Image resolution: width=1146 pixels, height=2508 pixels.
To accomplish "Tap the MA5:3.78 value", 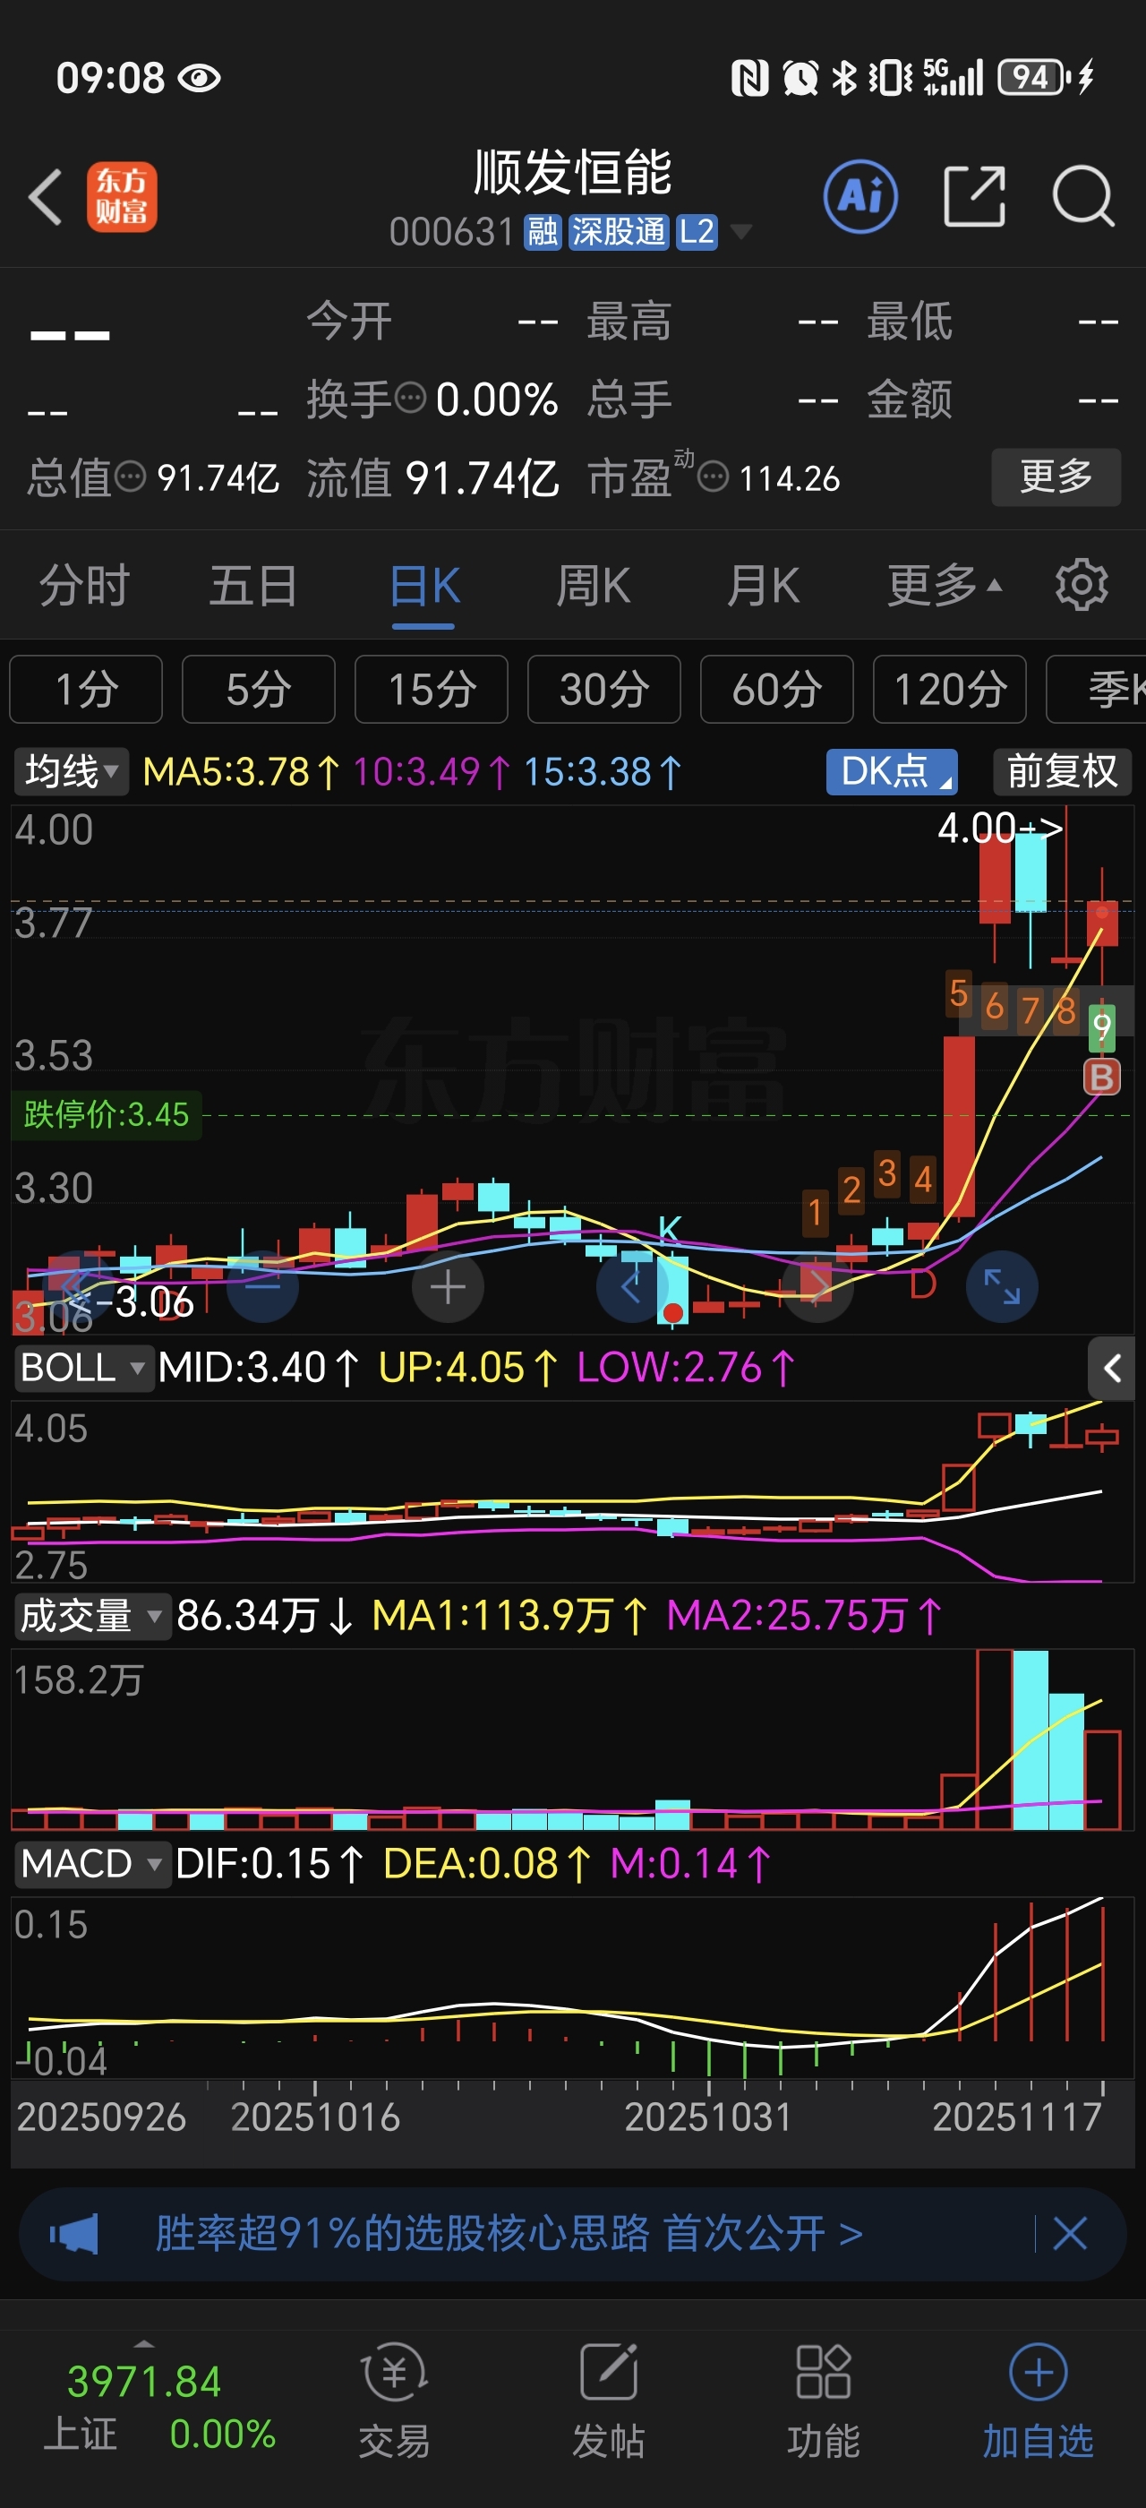I will point(240,772).
